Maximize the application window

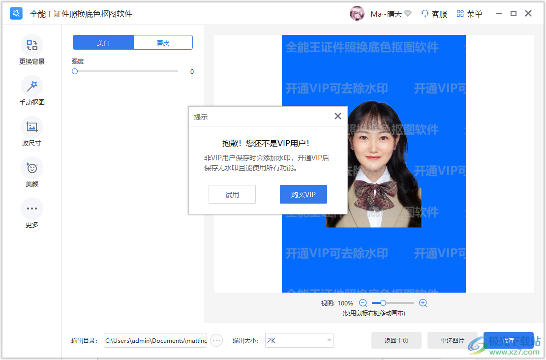[x=514, y=14]
